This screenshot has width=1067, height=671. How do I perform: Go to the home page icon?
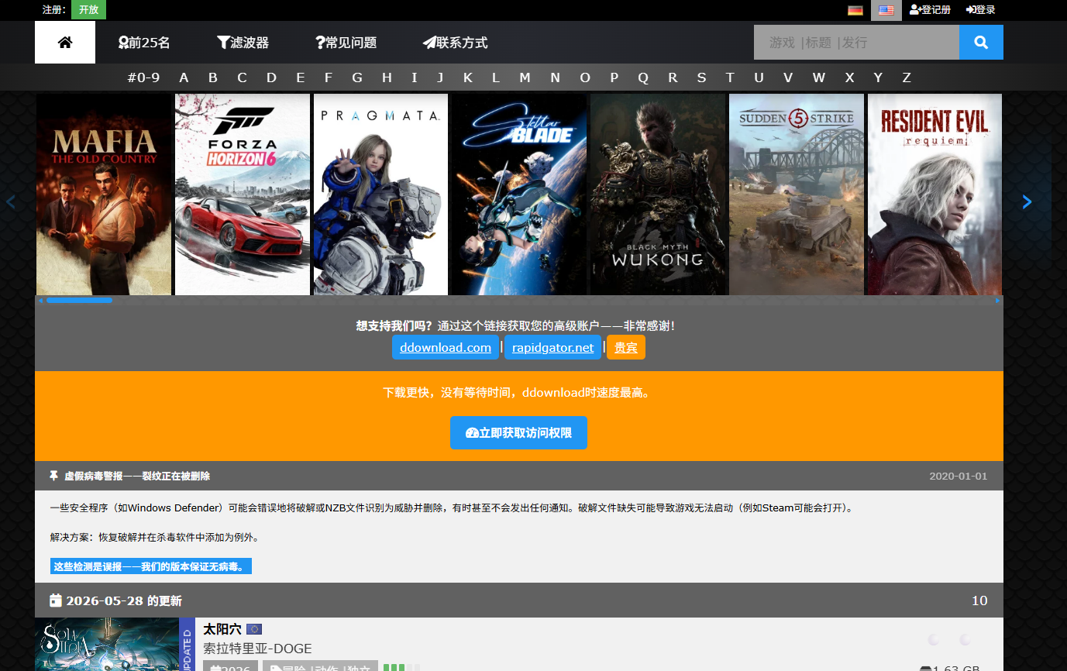[x=65, y=43]
